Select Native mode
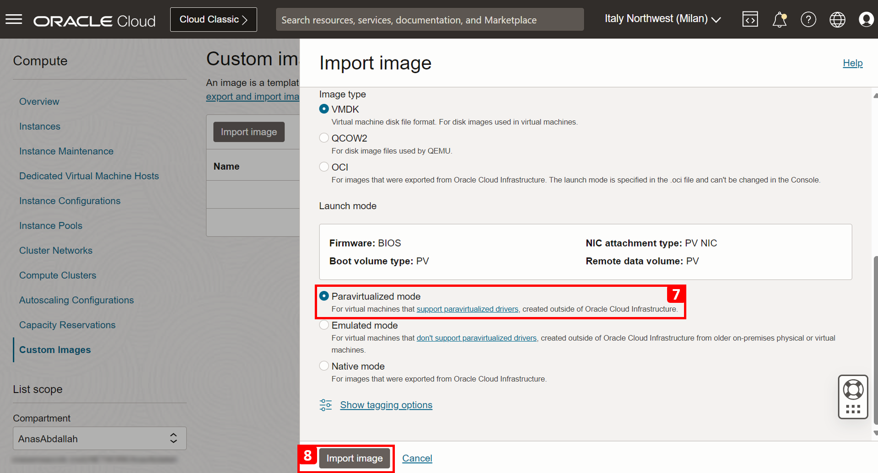Screen dimensions: 878x473 click(x=324, y=366)
